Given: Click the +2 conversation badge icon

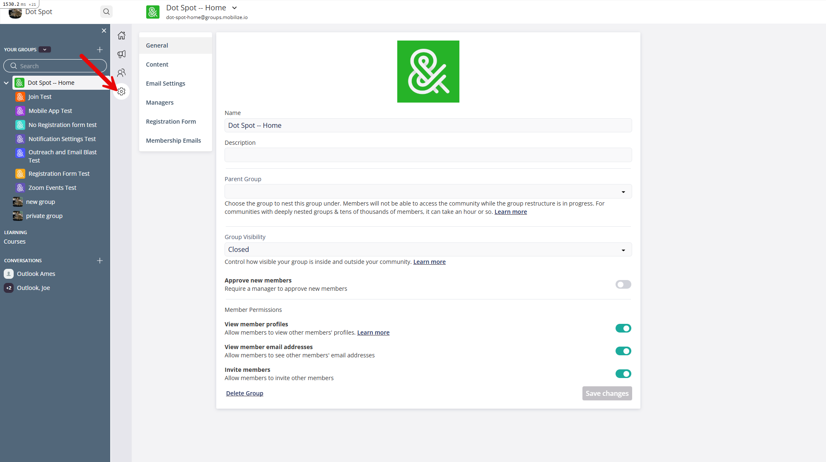Looking at the screenshot, I should coord(9,288).
